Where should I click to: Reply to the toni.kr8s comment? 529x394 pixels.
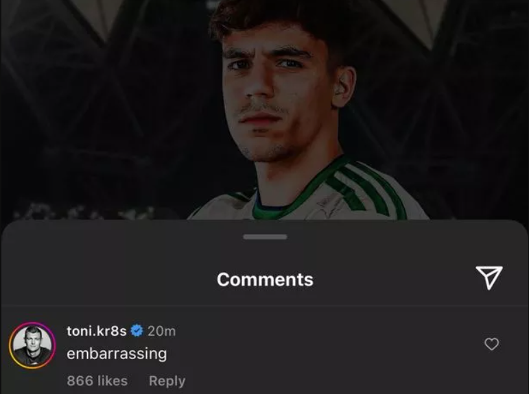pos(167,381)
